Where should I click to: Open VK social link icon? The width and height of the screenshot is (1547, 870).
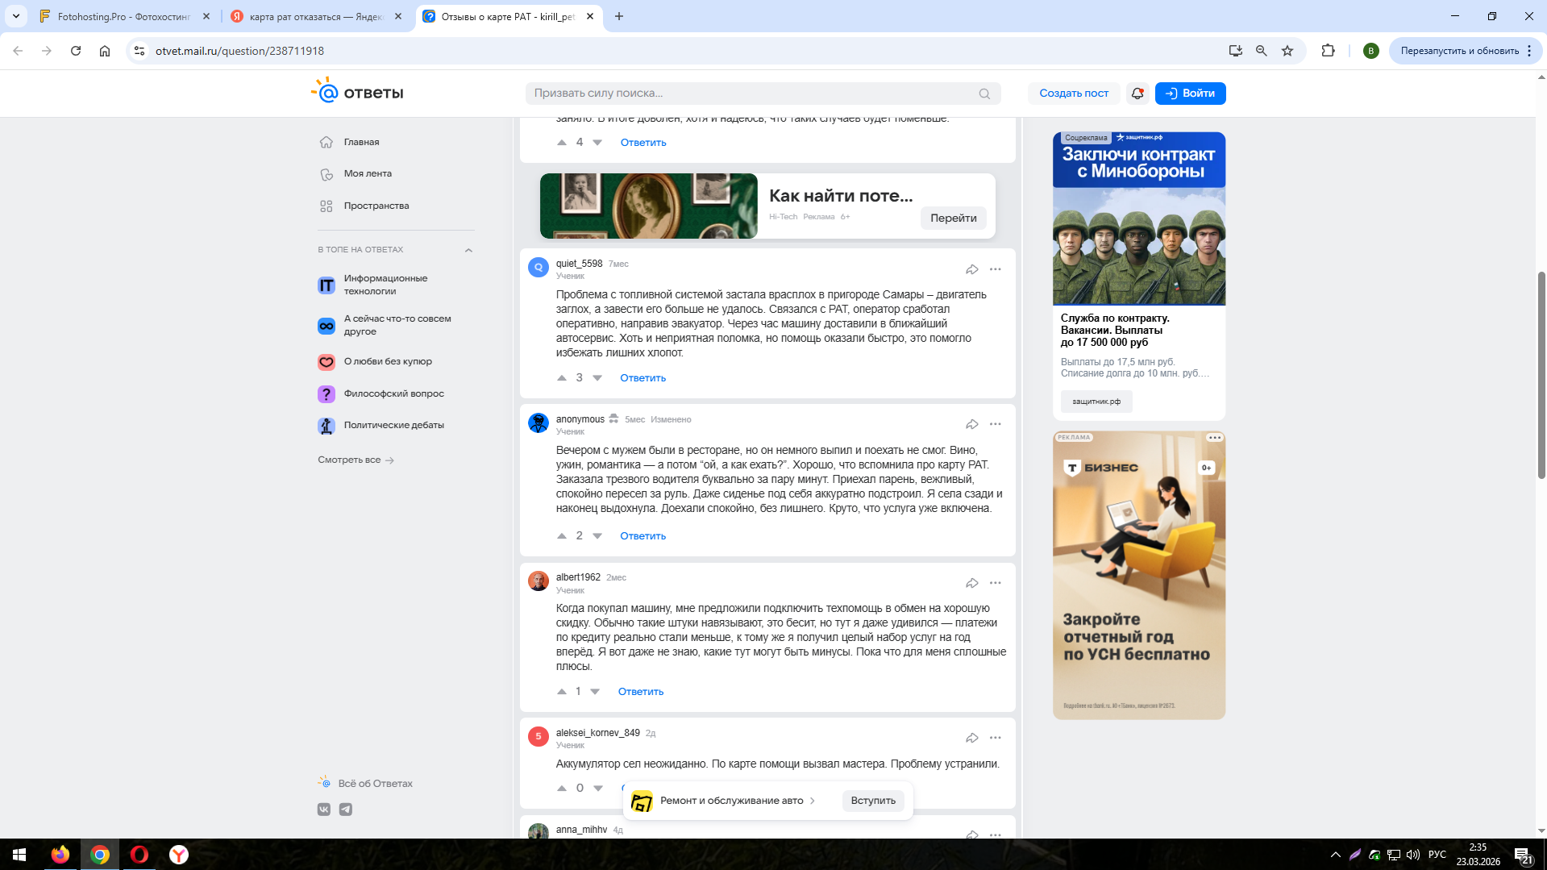(324, 810)
